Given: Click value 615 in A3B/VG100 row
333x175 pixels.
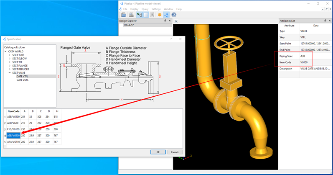Looking at the screenshot, I should pyautogui.click(x=57, y=117).
